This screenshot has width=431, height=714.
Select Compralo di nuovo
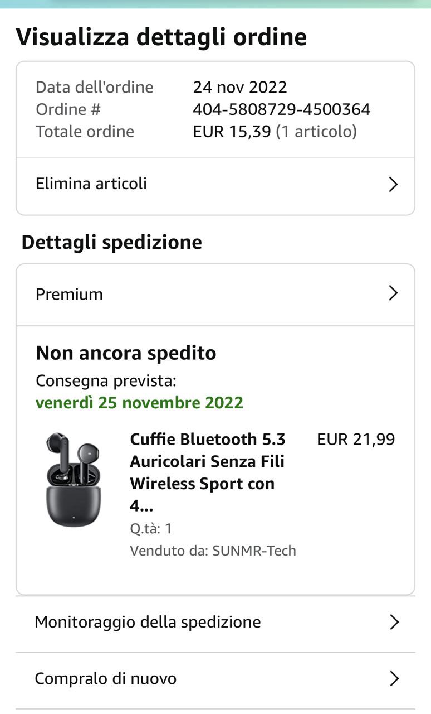pos(105,678)
